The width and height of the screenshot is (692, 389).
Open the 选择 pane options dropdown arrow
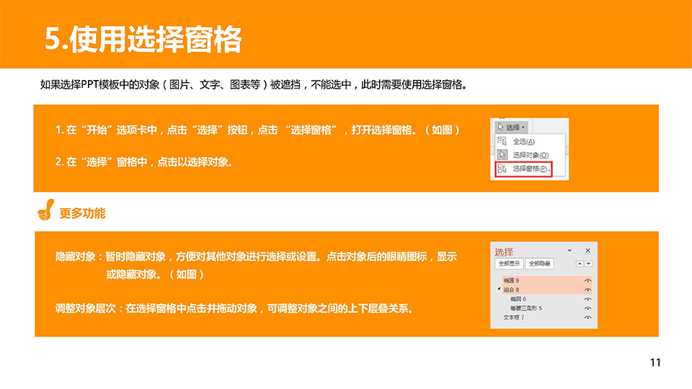coord(570,251)
